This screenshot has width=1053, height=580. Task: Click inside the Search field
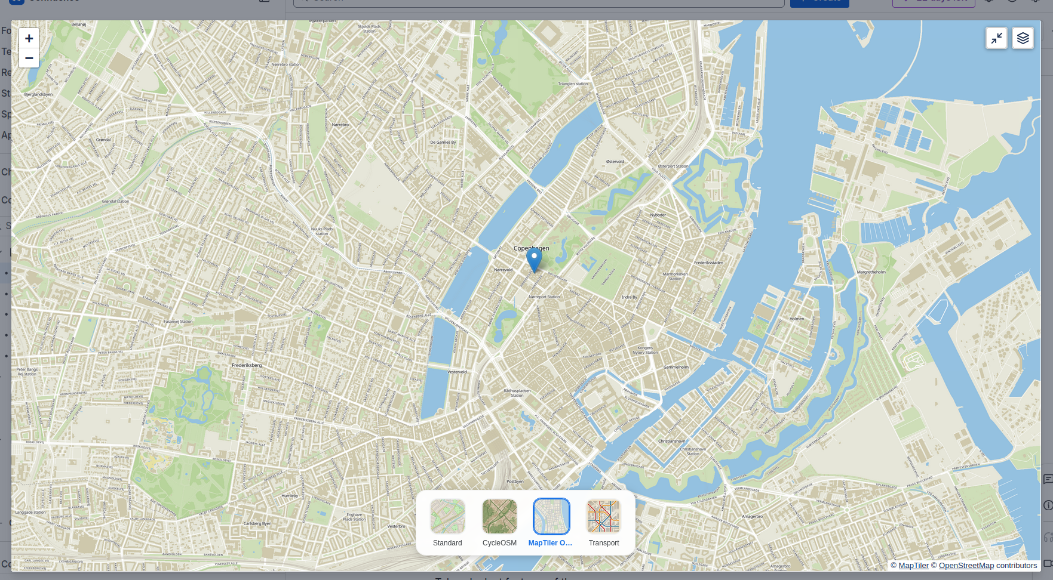click(x=538, y=2)
